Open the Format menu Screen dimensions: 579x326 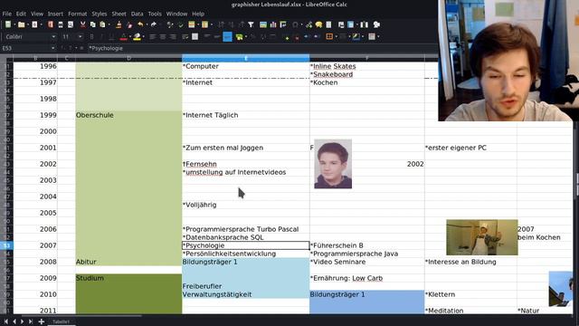click(77, 14)
